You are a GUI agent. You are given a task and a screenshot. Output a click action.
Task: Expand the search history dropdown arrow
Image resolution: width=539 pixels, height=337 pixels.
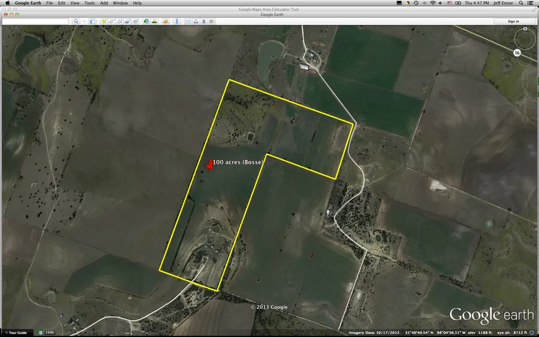click(x=84, y=21)
